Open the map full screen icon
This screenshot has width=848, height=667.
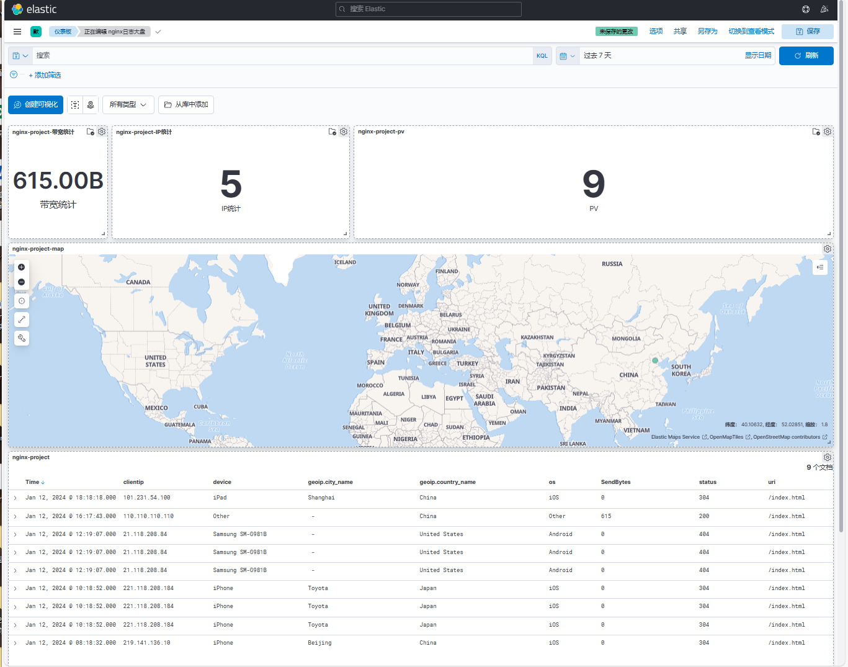(x=22, y=320)
